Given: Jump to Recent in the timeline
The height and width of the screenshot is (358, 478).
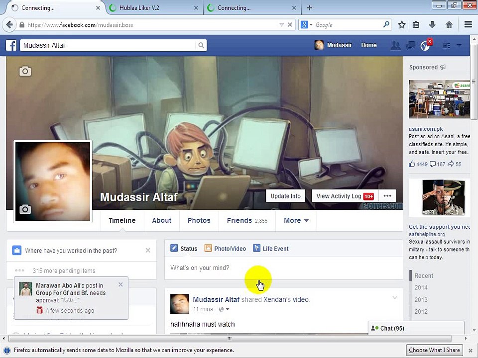Looking at the screenshot, I should (x=424, y=276).
